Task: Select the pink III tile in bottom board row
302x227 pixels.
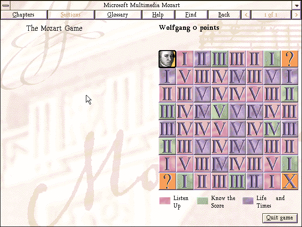Action: click(219, 181)
